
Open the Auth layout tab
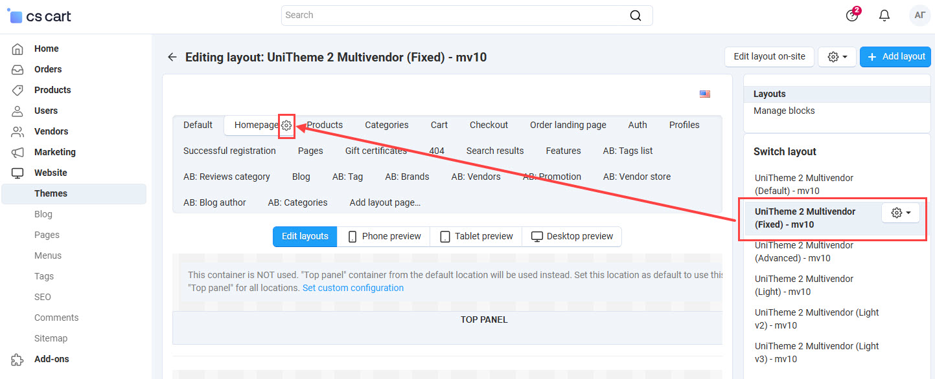click(638, 125)
